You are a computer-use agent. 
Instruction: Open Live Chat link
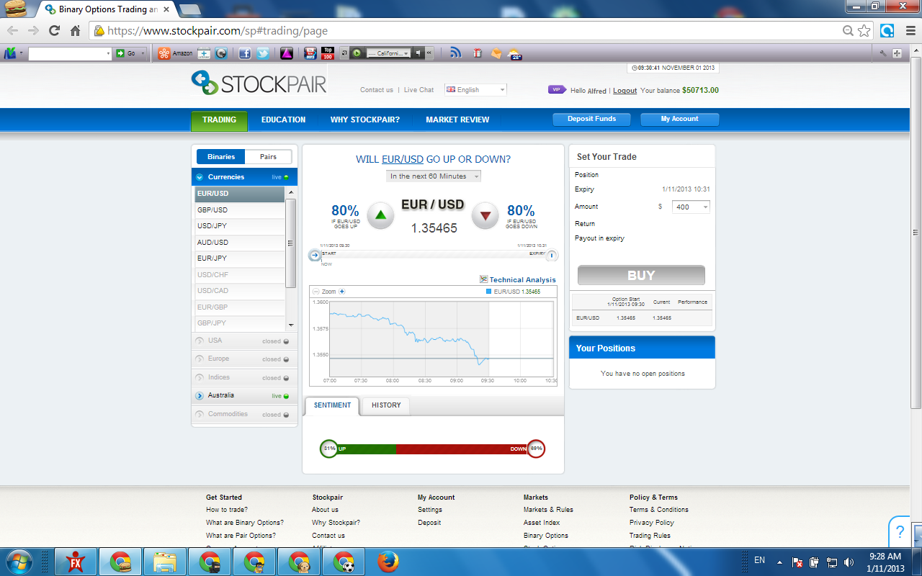tap(419, 90)
